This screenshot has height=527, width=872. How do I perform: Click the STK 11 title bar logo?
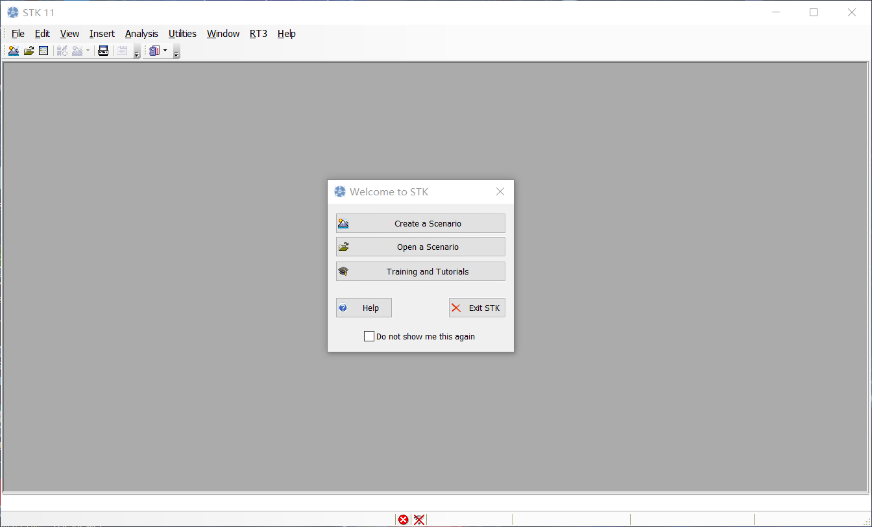(x=13, y=12)
